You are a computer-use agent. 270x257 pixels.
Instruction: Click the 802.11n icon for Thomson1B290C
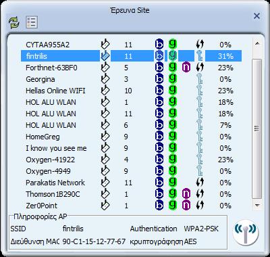point(186,193)
